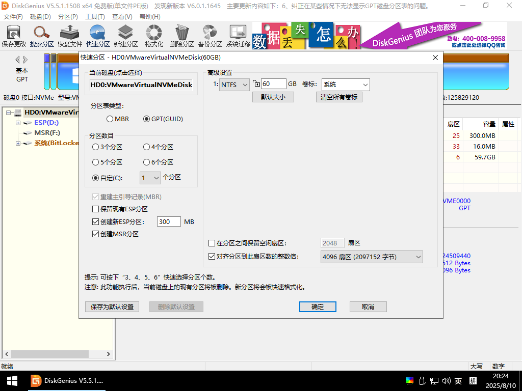Image resolution: width=522 pixels, height=391 pixels.
Task: Cancel the dialog with 取消
Action: [368, 306]
